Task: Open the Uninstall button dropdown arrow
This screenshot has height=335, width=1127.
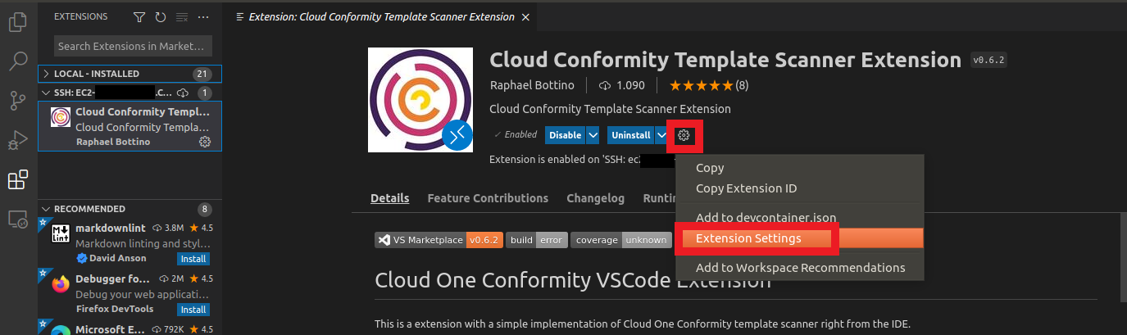Action: coord(661,135)
